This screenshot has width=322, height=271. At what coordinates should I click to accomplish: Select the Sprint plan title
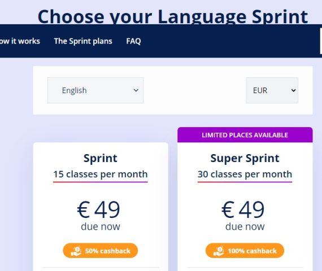[x=101, y=158]
